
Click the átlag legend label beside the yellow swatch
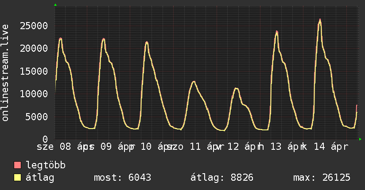[x=40, y=178]
